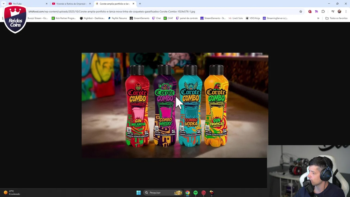This screenshot has height=197, width=350.
Task: Open the media control toolbar icon
Action: click(333, 11)
